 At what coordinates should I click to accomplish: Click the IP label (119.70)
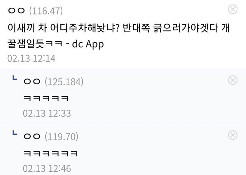(61, 137)
